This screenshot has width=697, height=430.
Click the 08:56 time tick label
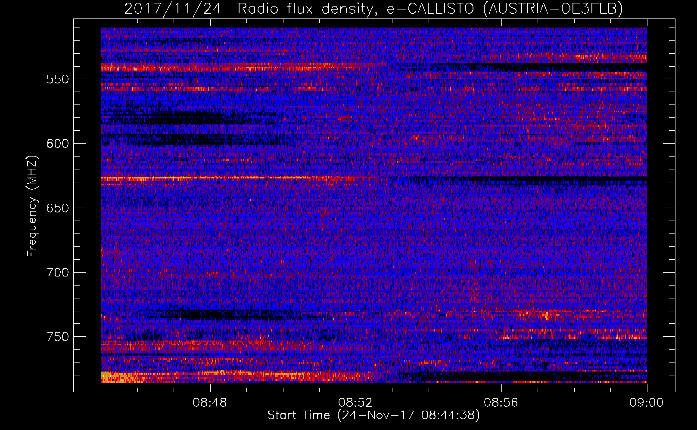pyautogui.click(x=501, y=403)
